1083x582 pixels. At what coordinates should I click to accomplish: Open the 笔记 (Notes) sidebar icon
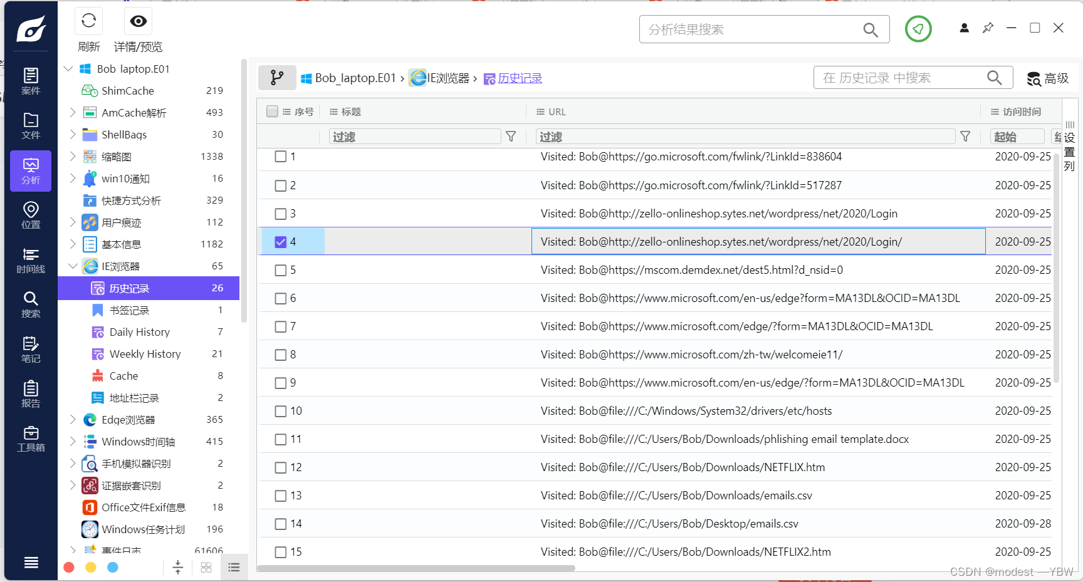(x=31, y=350)
